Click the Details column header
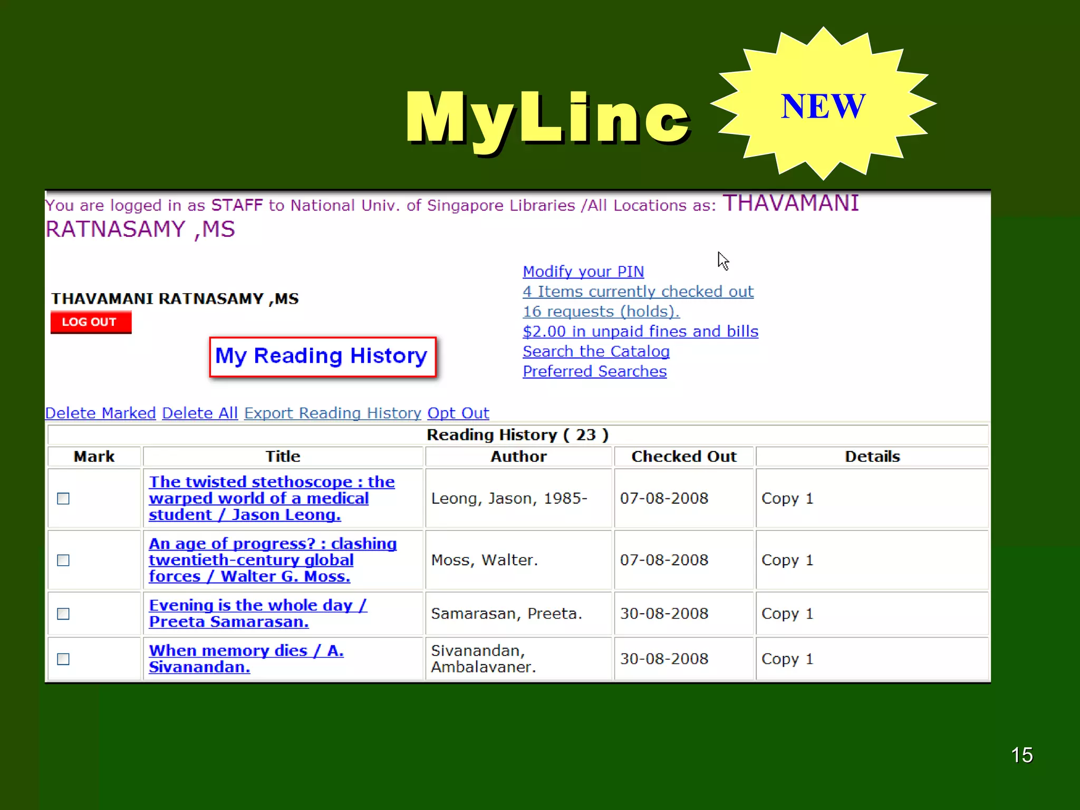 coord(872,457)
